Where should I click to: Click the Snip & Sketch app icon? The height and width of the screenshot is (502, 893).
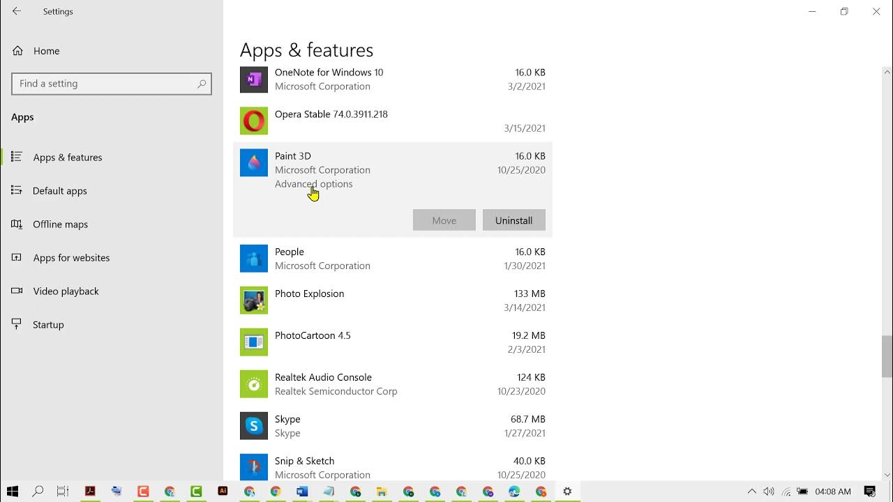point(254,466)
